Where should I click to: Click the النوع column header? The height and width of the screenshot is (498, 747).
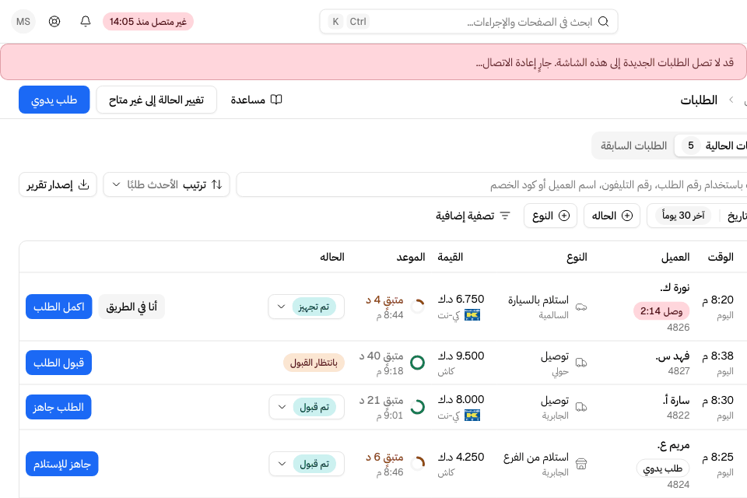pyautogui.click(x=577, y=257)
